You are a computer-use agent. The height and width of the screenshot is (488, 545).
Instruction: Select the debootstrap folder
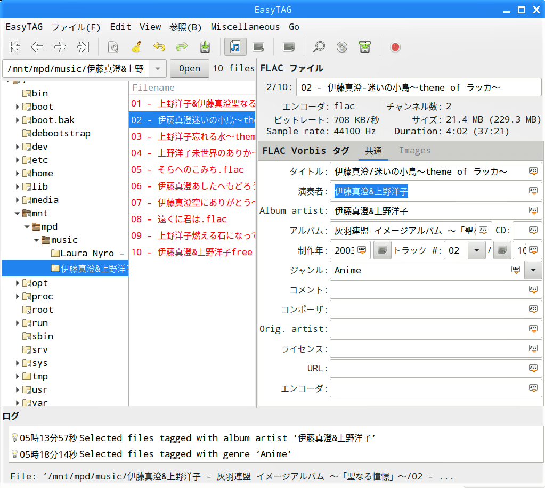click(x=56, y=133)
